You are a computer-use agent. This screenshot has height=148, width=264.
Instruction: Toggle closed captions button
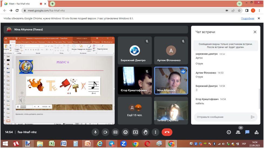(x=115, y=132)
